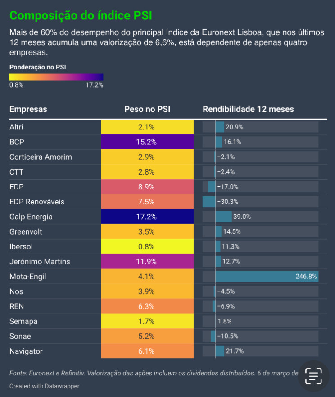335x397 pixels.
Task: Click the Composição do índice PSI title
Action: pos(81,16)
